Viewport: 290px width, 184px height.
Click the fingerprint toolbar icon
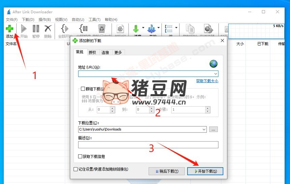click(x=120, y=29)
